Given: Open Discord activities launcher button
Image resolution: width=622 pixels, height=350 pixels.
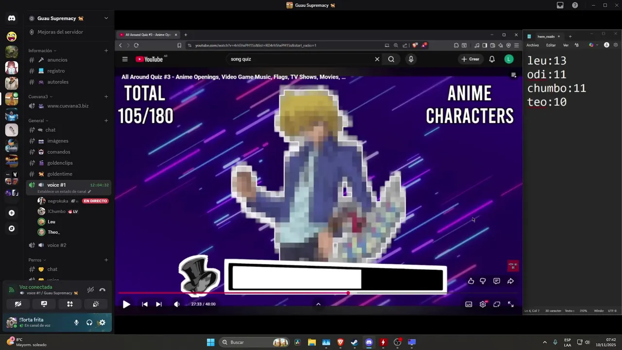Looking at the screenshot, I should (x=70, y=304).
